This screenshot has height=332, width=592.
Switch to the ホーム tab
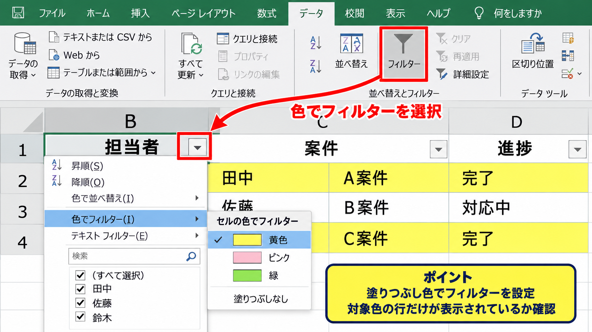(98, 13)
